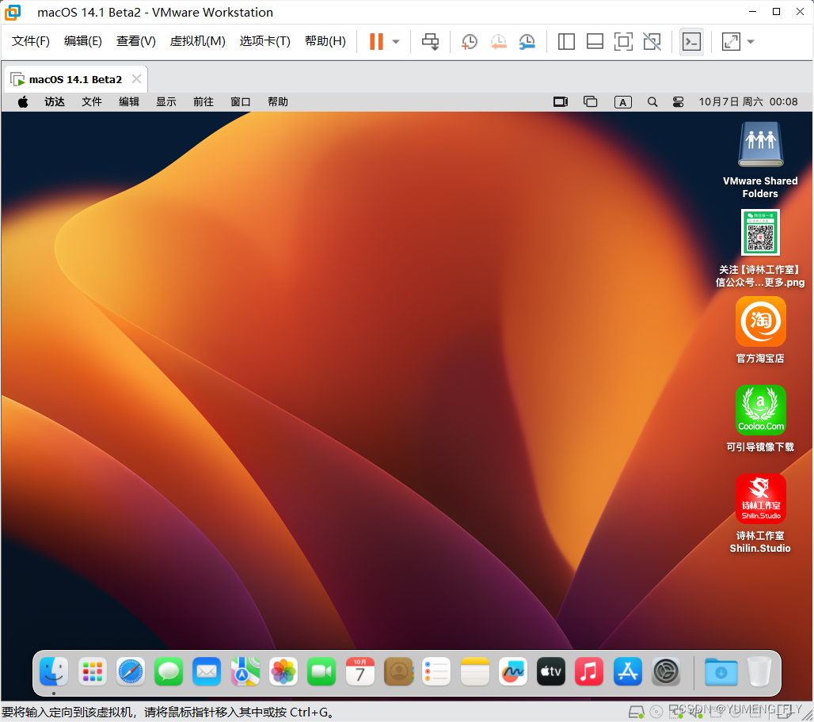Launch FaceTime from the Dock
Viewport: 814px width, 722px height.
(321, 671)
